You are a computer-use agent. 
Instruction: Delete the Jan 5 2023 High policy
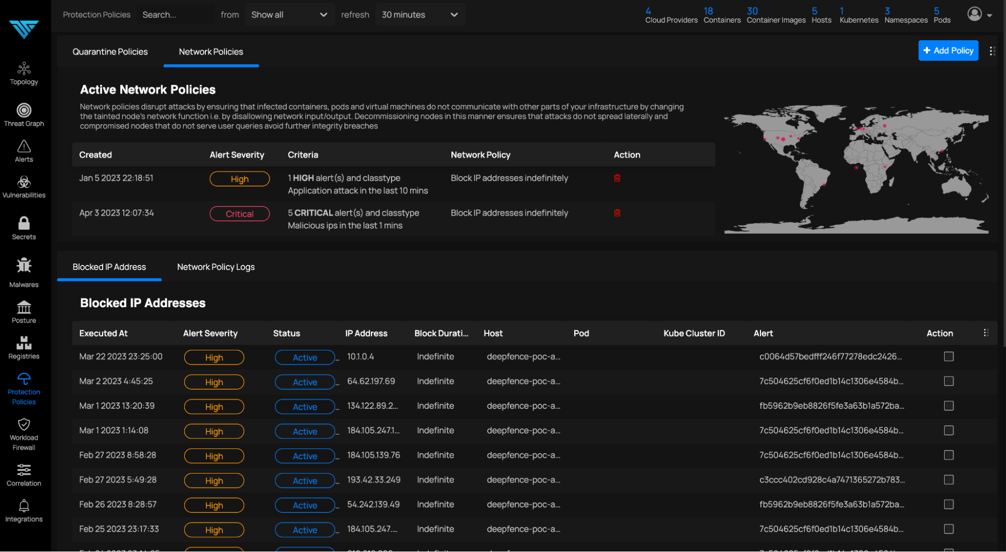(617, 178)
